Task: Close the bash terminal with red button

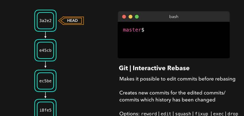Action: coord(124,17)
